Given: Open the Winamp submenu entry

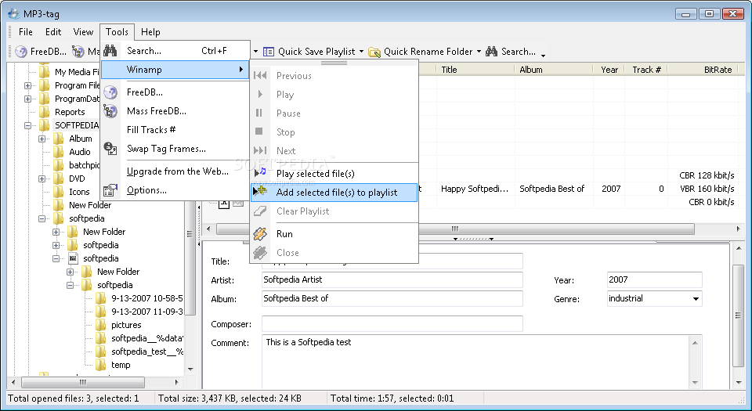Looking at the screenshot, I should click(x=175, y=70).
